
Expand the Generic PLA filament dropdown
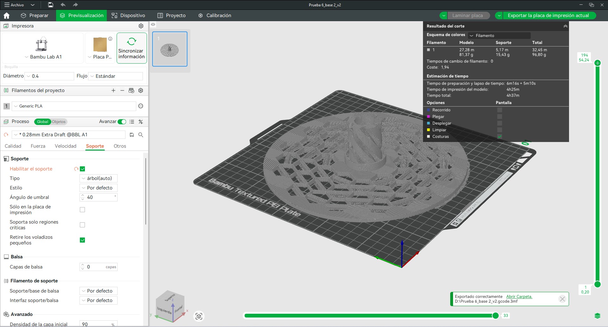(x=74, y=106)
